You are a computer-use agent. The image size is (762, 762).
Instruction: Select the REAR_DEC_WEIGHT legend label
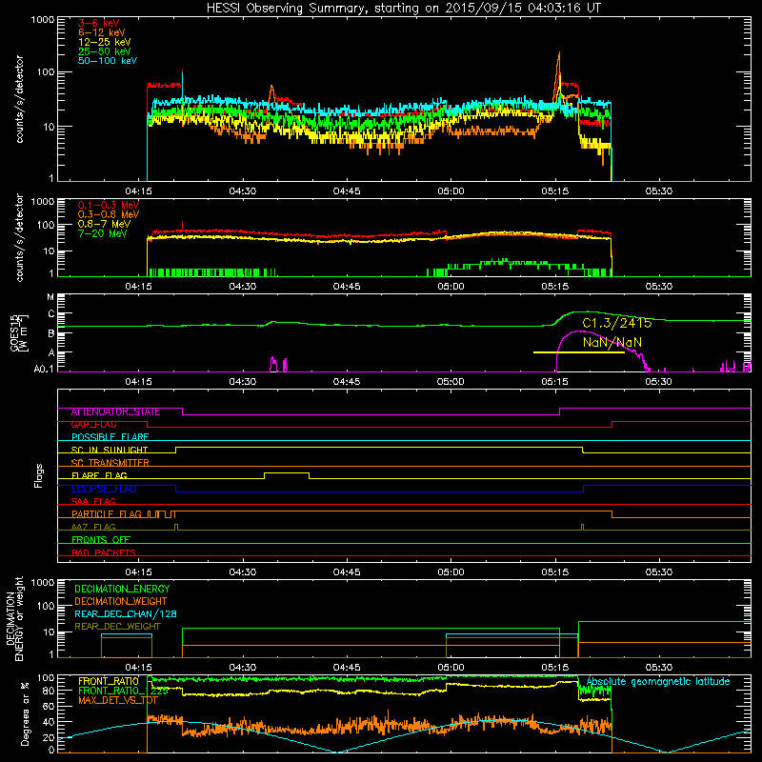pyautogui.click(x=117, y=627)
